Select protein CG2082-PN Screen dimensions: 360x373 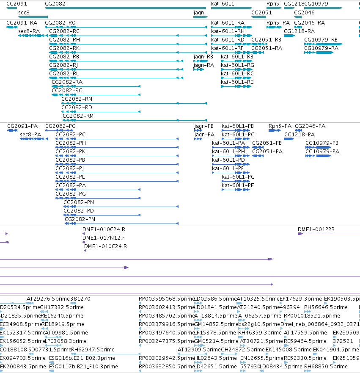pos(79,202)
